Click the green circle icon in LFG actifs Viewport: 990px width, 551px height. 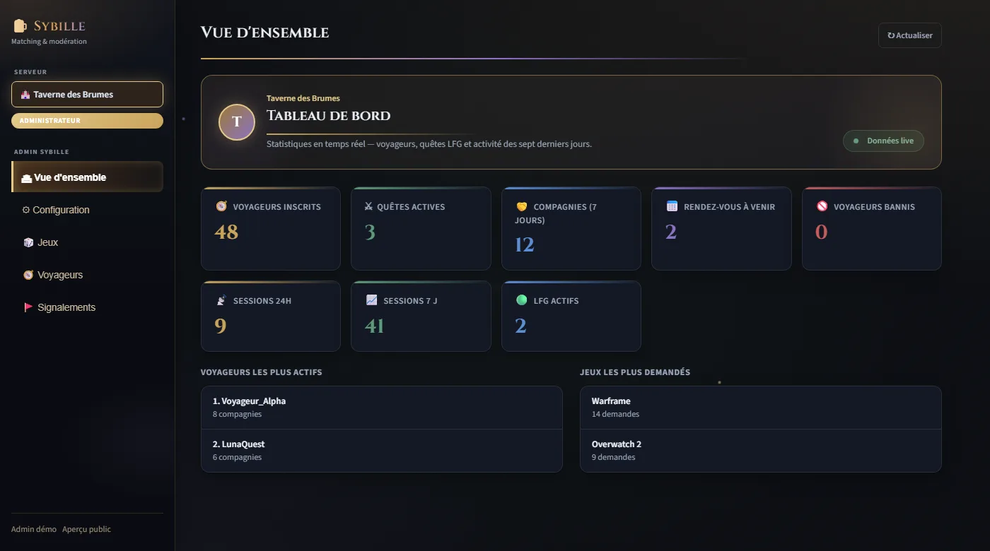[522, 300]
